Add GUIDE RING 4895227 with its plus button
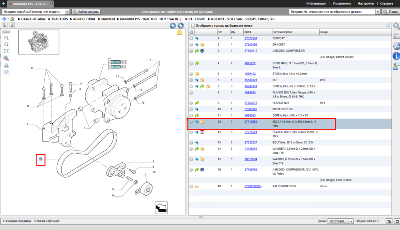400x230 pixels. pyautogui.click(x=191, y=63)
